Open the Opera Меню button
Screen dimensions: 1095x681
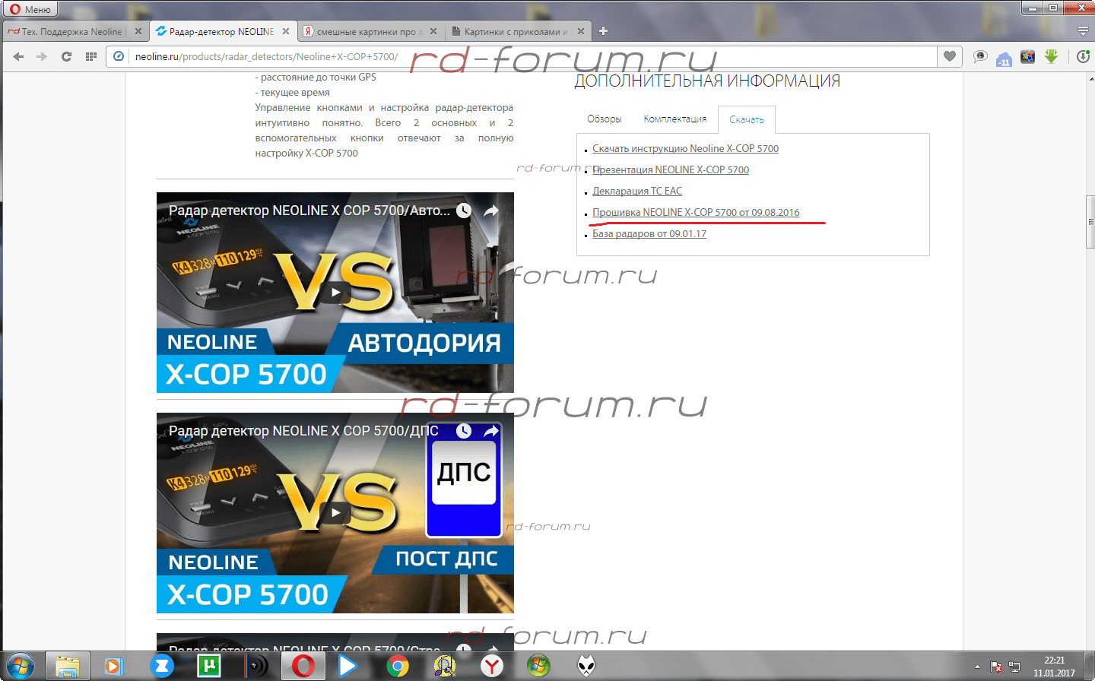tap(30, 9)
